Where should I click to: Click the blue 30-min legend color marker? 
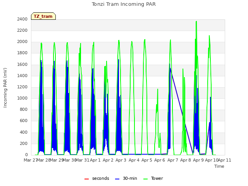pos(117,179)
